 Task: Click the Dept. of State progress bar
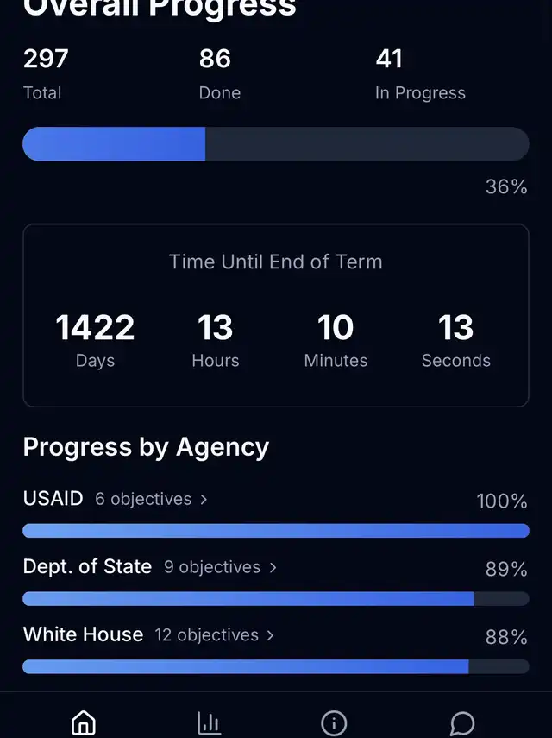click(276, 599)
